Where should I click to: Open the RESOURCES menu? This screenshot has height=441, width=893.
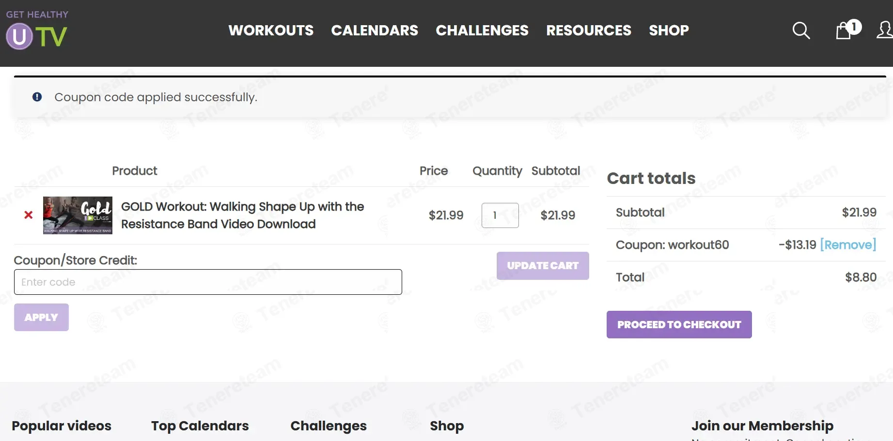[x=589, y=30]
